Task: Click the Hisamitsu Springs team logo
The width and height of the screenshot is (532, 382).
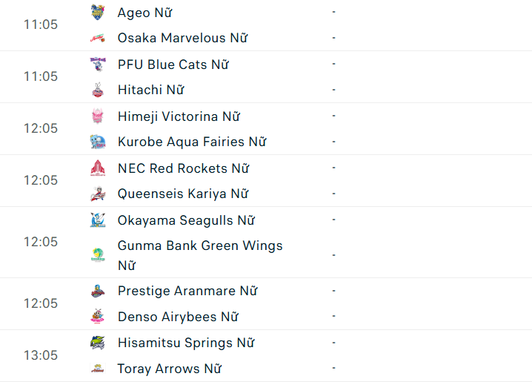Action: click(x=98, y=343)
